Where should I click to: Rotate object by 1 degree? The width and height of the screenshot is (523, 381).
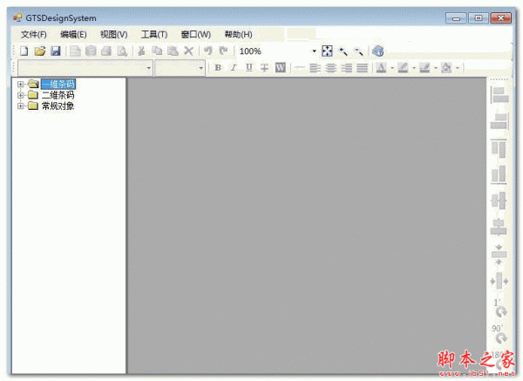500,308
